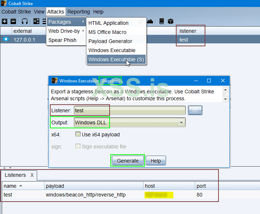Click the host column header
260x214 pixels.
click(x=169, y=186)
